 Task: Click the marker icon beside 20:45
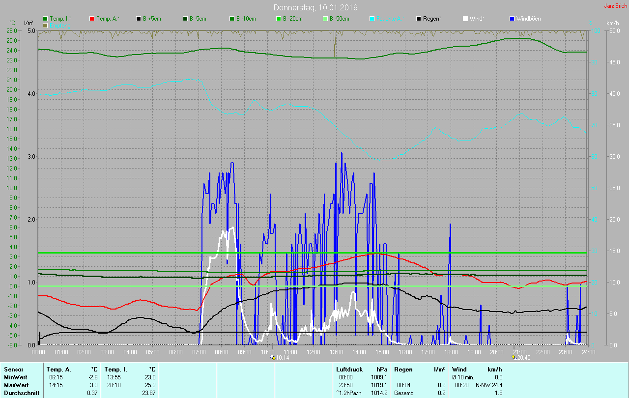[514, 358]
